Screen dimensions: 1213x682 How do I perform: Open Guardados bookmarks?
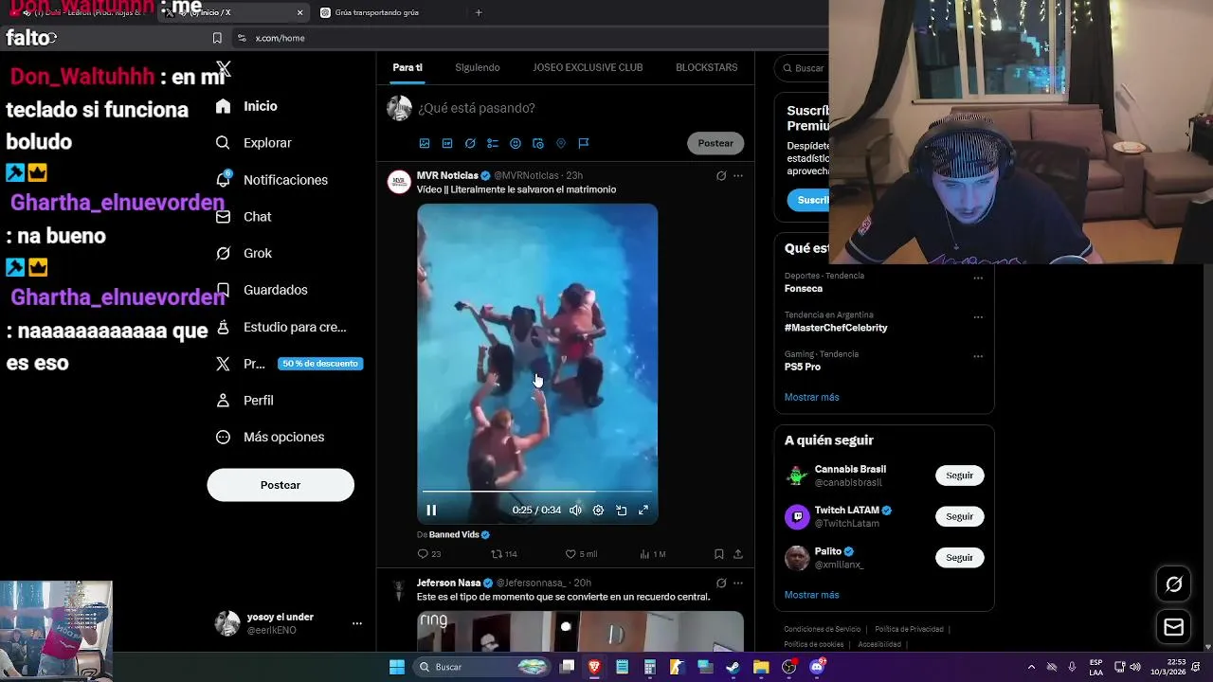tap(261, 290)
